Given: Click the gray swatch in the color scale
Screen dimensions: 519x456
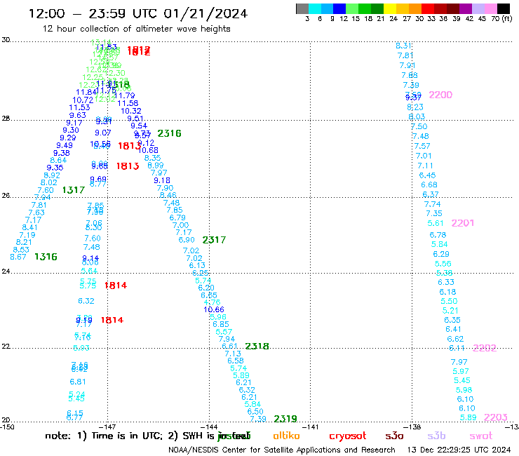Looking at the screenshot, I should 302,8.
